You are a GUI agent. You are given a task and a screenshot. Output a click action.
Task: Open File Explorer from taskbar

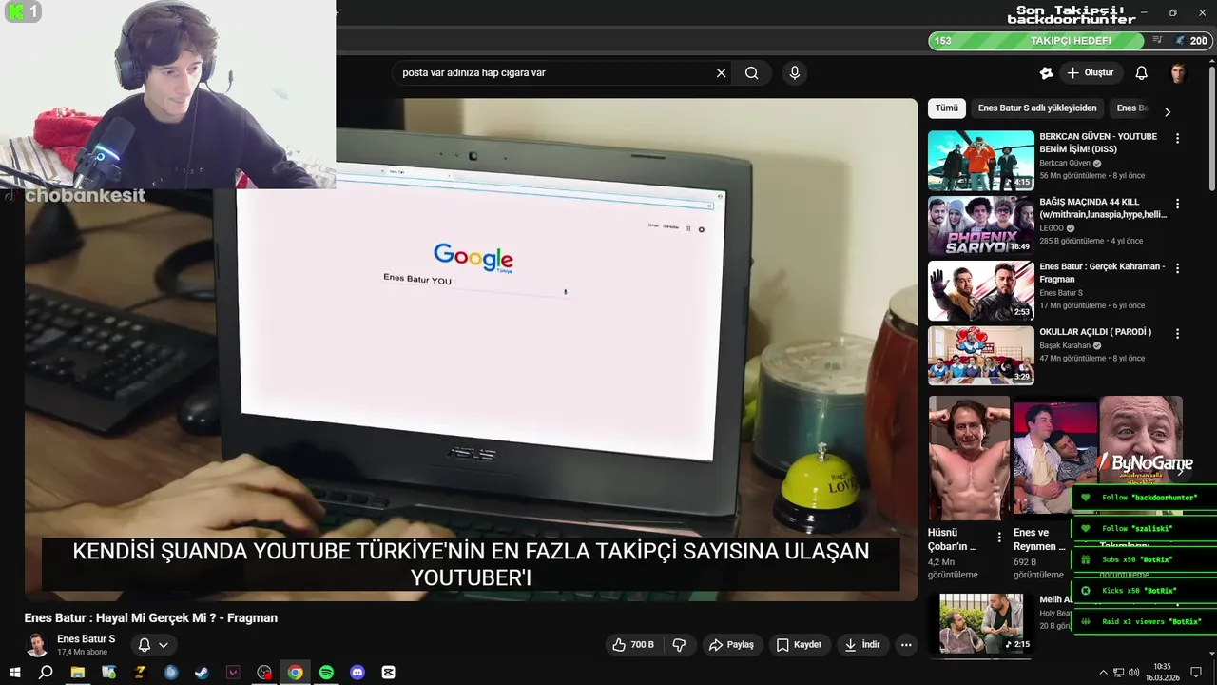tap(77, 673)
